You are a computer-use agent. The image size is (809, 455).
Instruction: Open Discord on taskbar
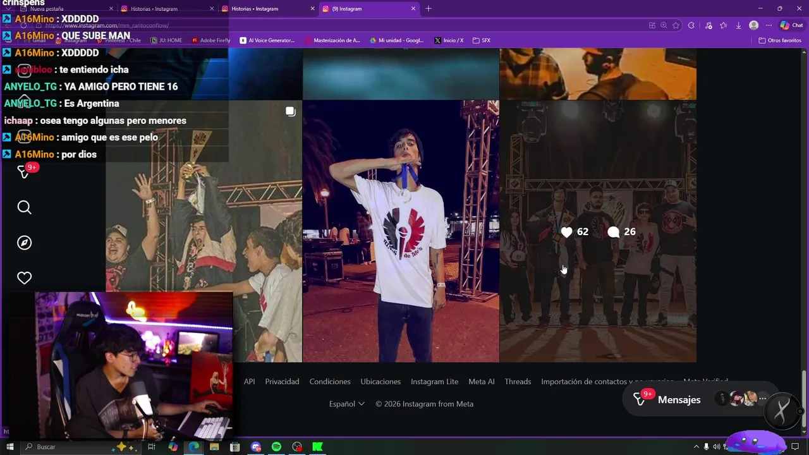coord(256,447)
